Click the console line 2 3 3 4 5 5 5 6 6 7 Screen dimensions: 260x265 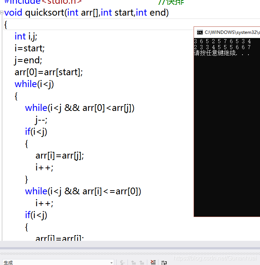222,47
